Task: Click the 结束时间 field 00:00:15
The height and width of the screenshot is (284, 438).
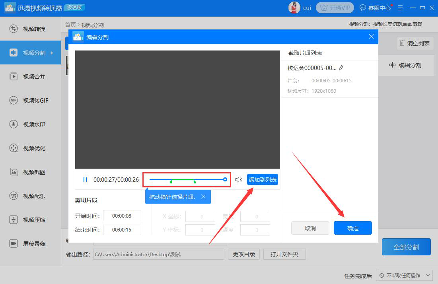Action: pos(122,230)
